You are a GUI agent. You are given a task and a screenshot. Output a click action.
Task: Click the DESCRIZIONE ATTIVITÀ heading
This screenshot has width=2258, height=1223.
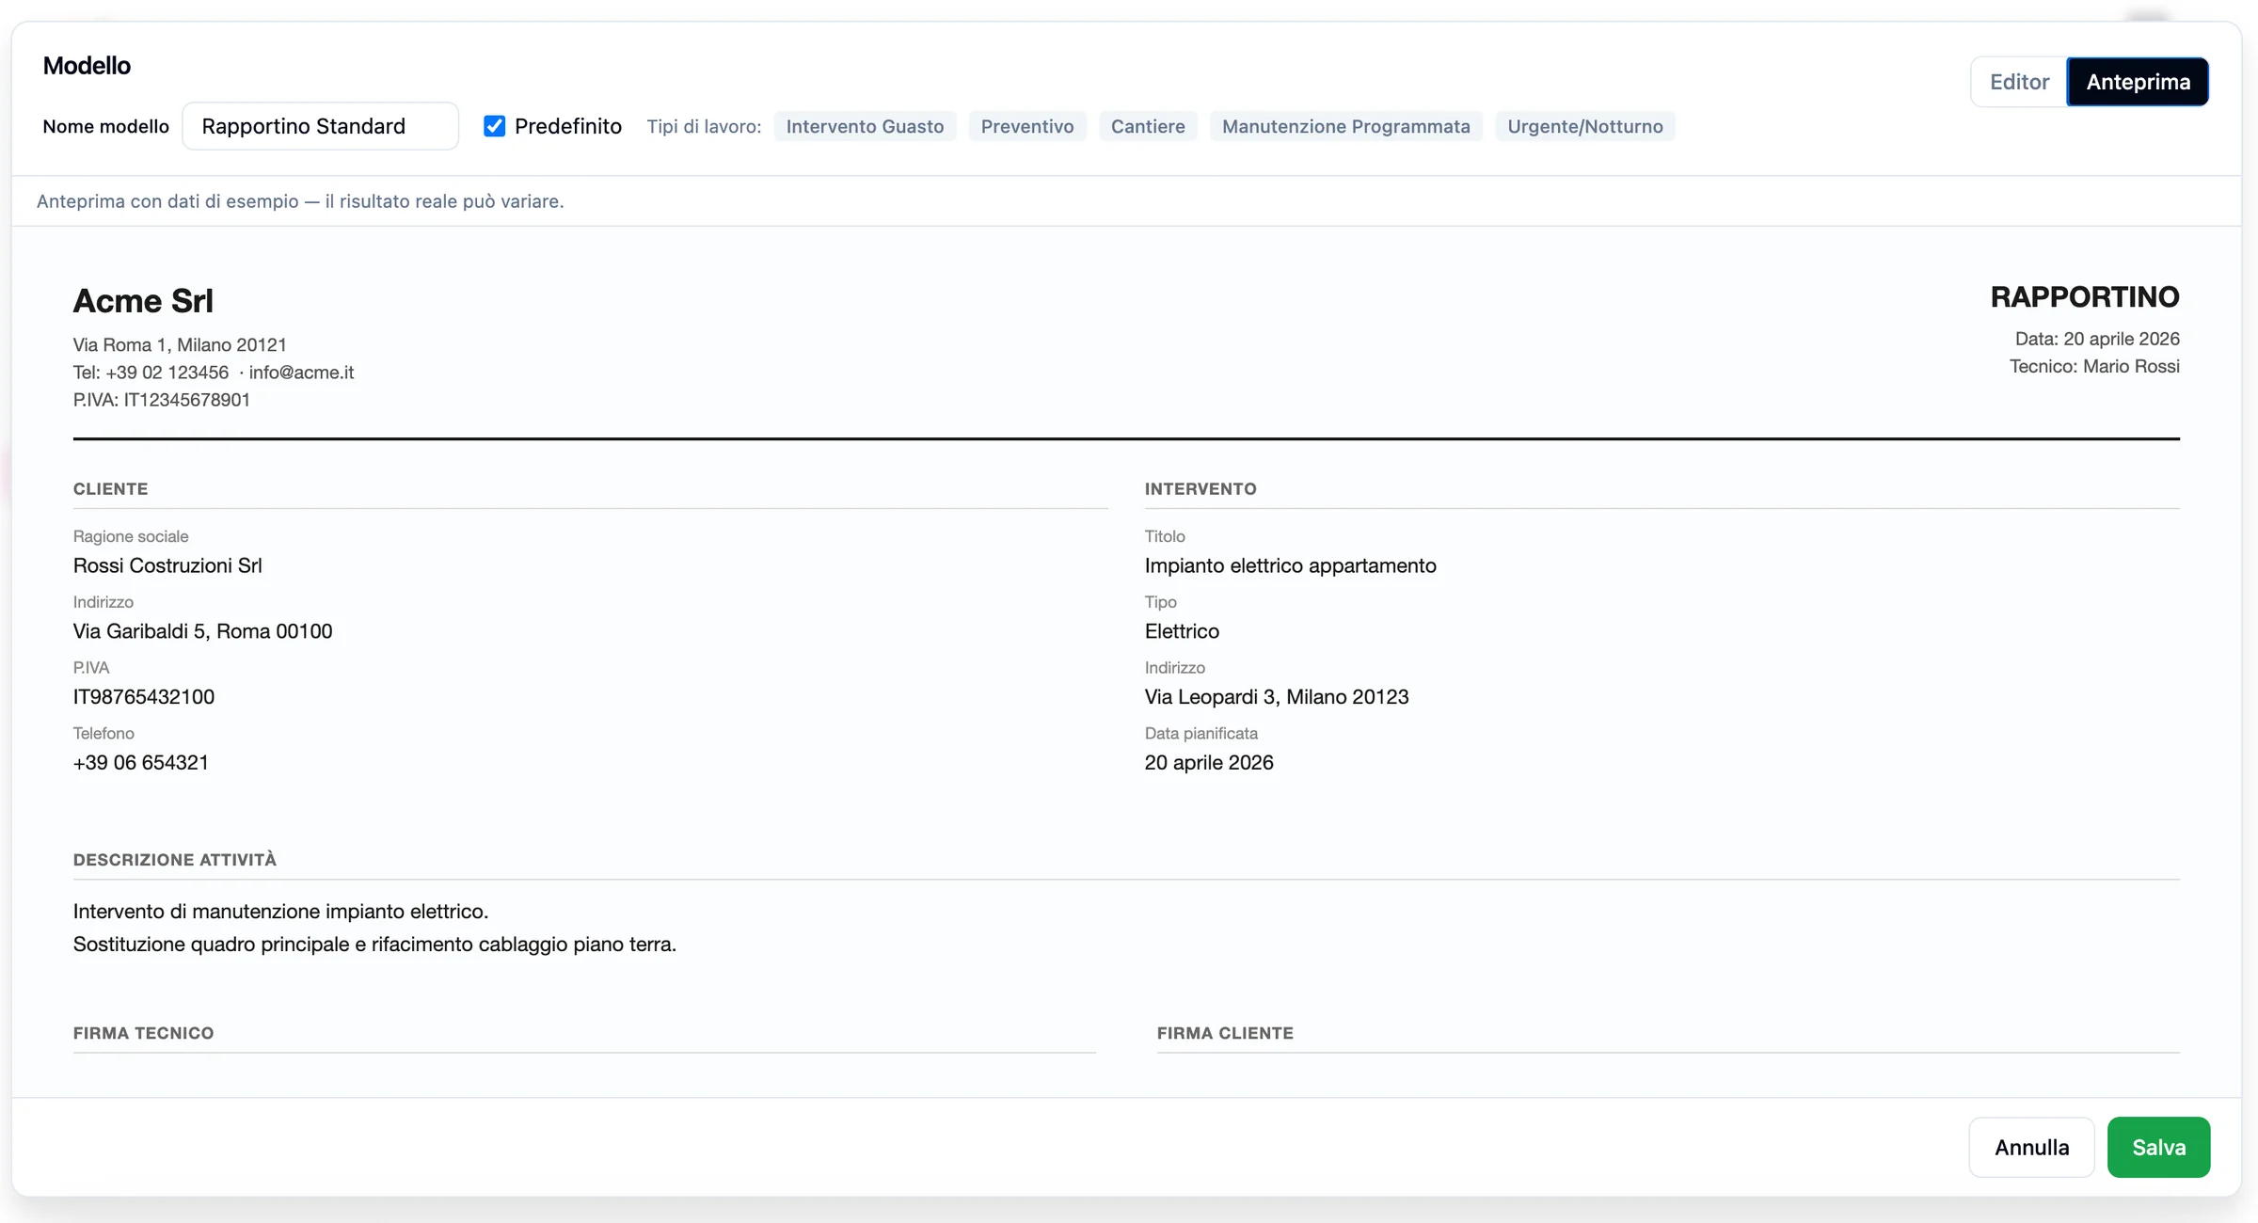(x=175, y=860)
